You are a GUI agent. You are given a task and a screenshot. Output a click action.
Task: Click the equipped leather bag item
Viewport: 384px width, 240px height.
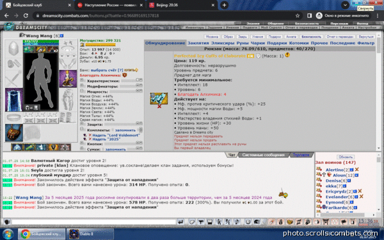pos(14,132)
